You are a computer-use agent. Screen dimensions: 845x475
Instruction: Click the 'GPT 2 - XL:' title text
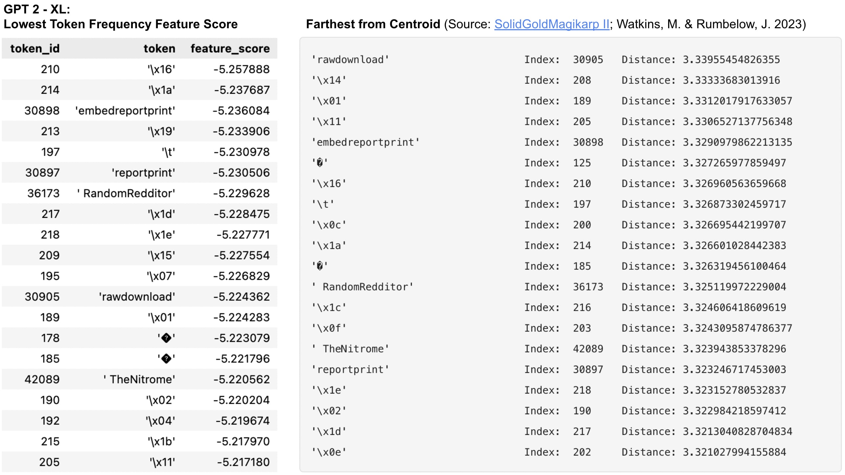pos(37,9)
